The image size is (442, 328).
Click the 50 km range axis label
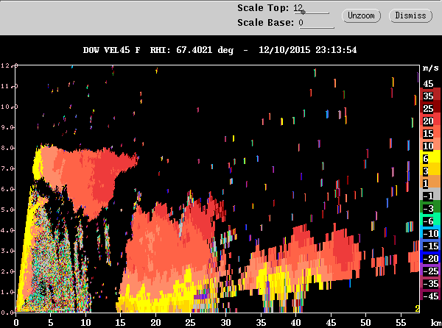[x=365, y=322]
